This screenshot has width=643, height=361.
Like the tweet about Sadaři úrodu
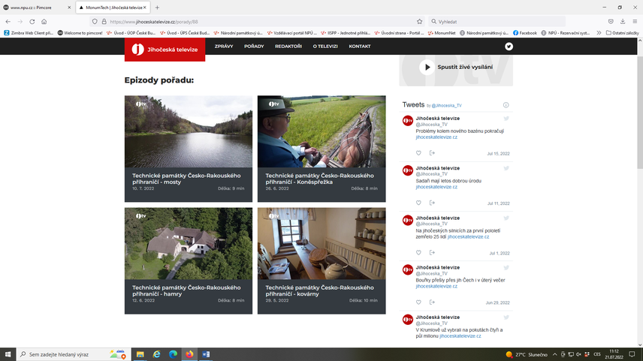coord(418,203)
